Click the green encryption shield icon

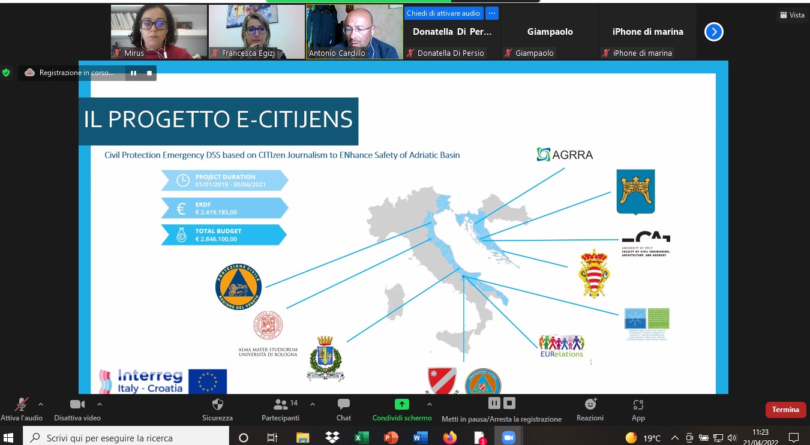click(x=6, y=73)
